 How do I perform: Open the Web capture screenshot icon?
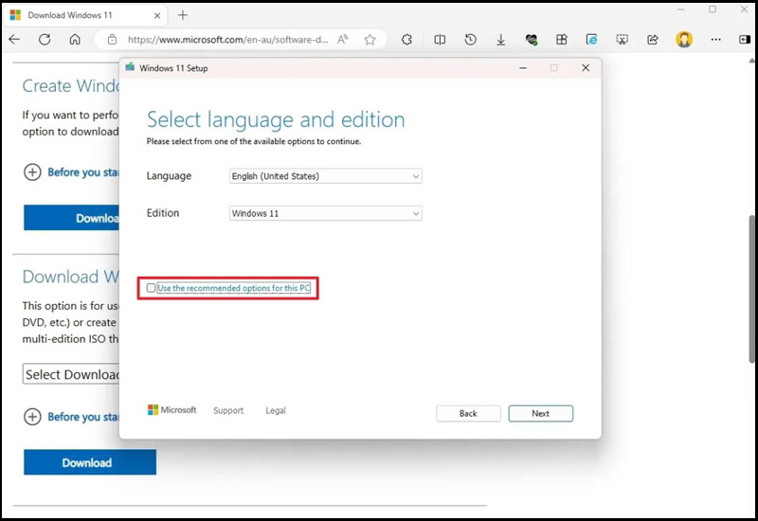tap(623, 40)
